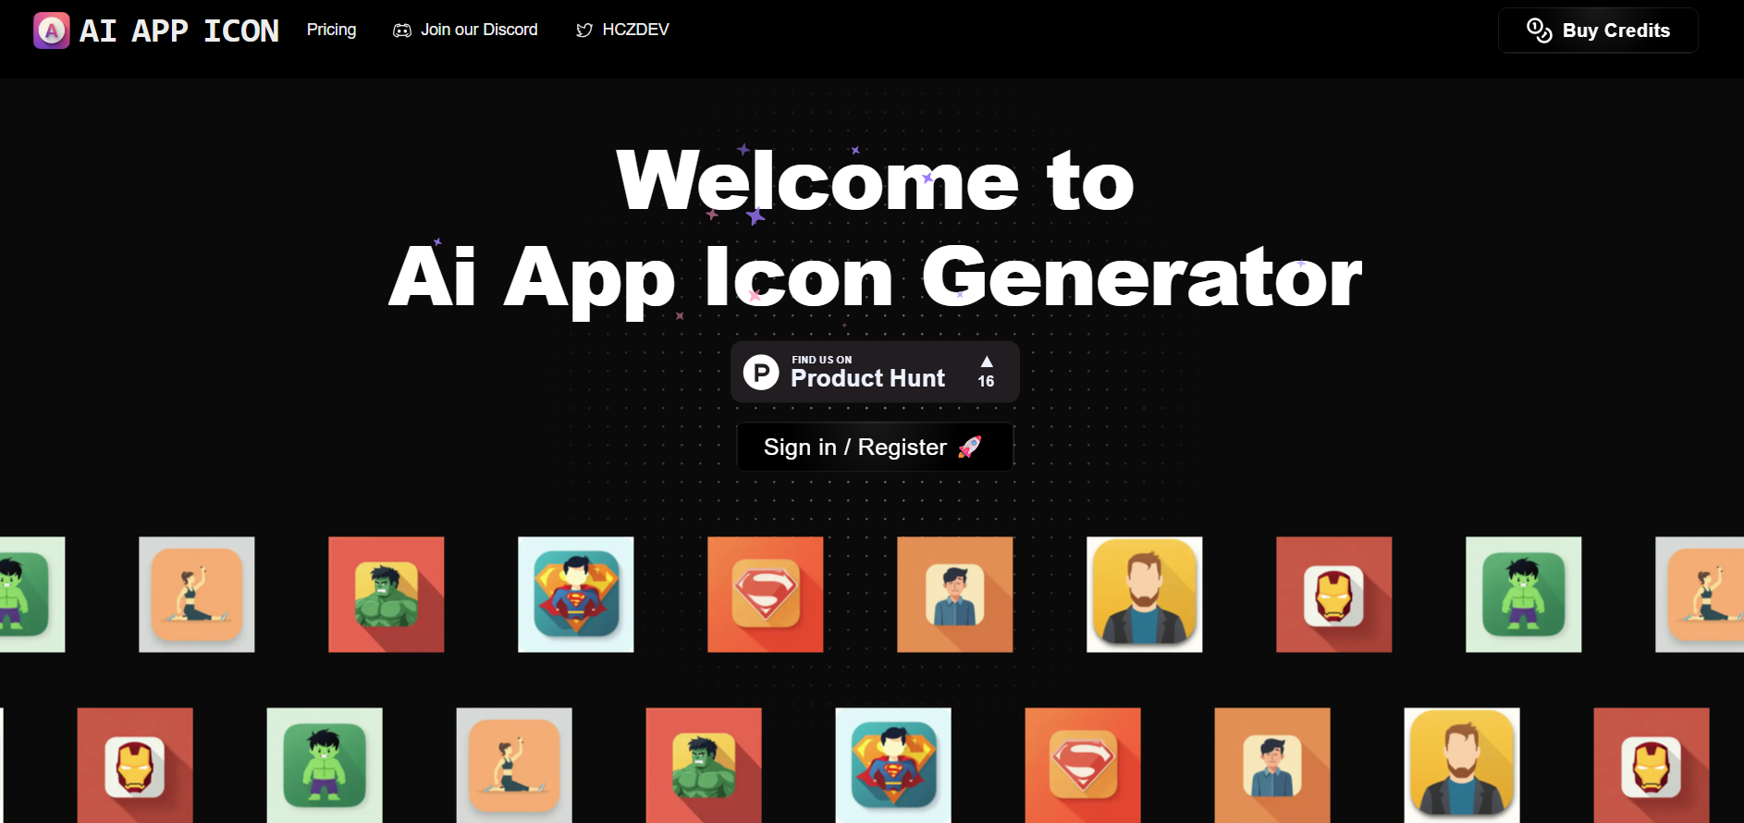Viewport: 1744px width, 823px height.
Task: Click the Twitter bird icon in navbar
Action: pos(584,31)
